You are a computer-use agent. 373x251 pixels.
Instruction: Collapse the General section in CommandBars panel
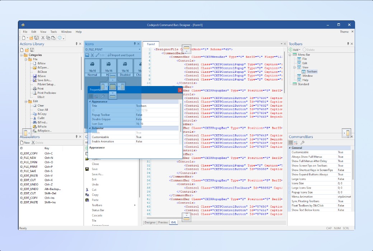[290, 148]
